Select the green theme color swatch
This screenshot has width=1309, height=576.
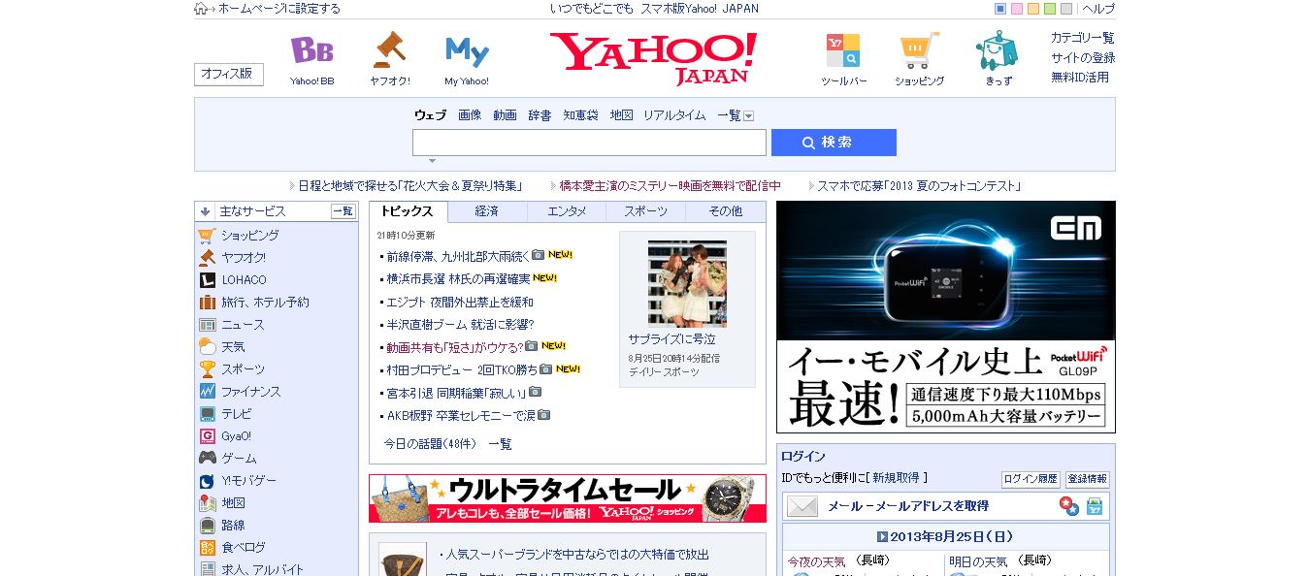[1050, 9]
